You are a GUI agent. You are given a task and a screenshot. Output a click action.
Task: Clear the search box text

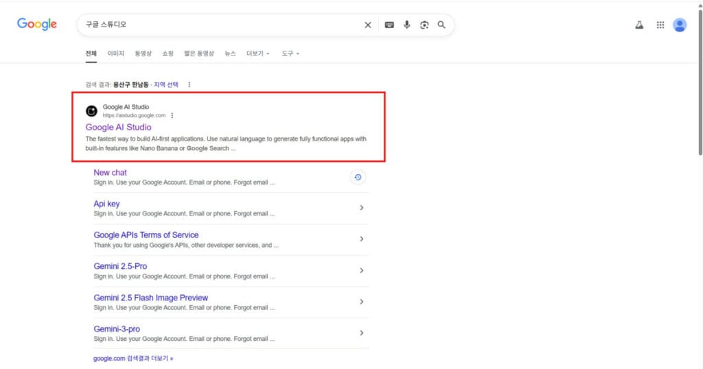coord(367,25)
